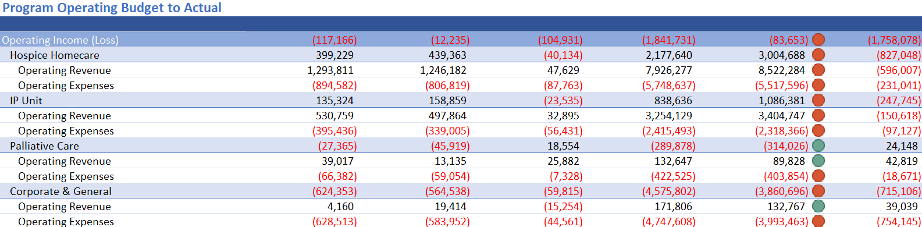Click the red circle beside (2,318,366)
Viewport: 922px width, 227px height.
818,130
